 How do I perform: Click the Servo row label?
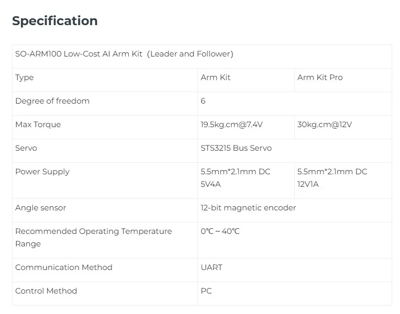coord(26,148)
